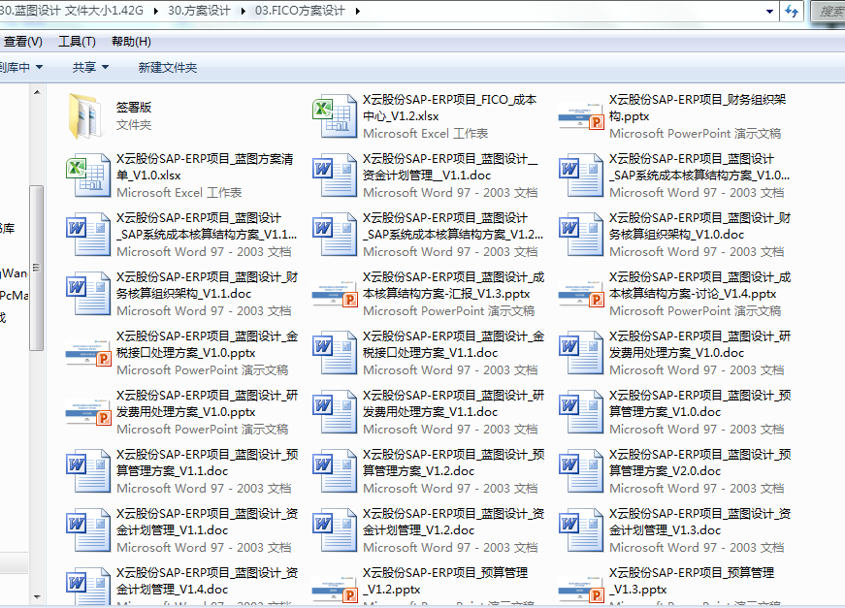The width and height of the screenshot is (845, 608).
Task: Select the 资金计划管理_V1.3.doc Word icon
Action: [x=581, y=530]
